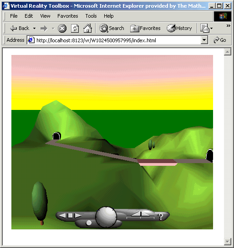Go to the Home page icon
The image size is (234, 248).
[88, 28]
